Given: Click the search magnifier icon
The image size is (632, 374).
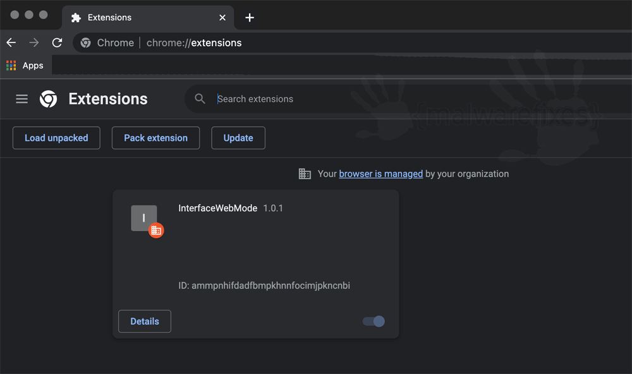Looking at the screenshot, I should point(200,99).
